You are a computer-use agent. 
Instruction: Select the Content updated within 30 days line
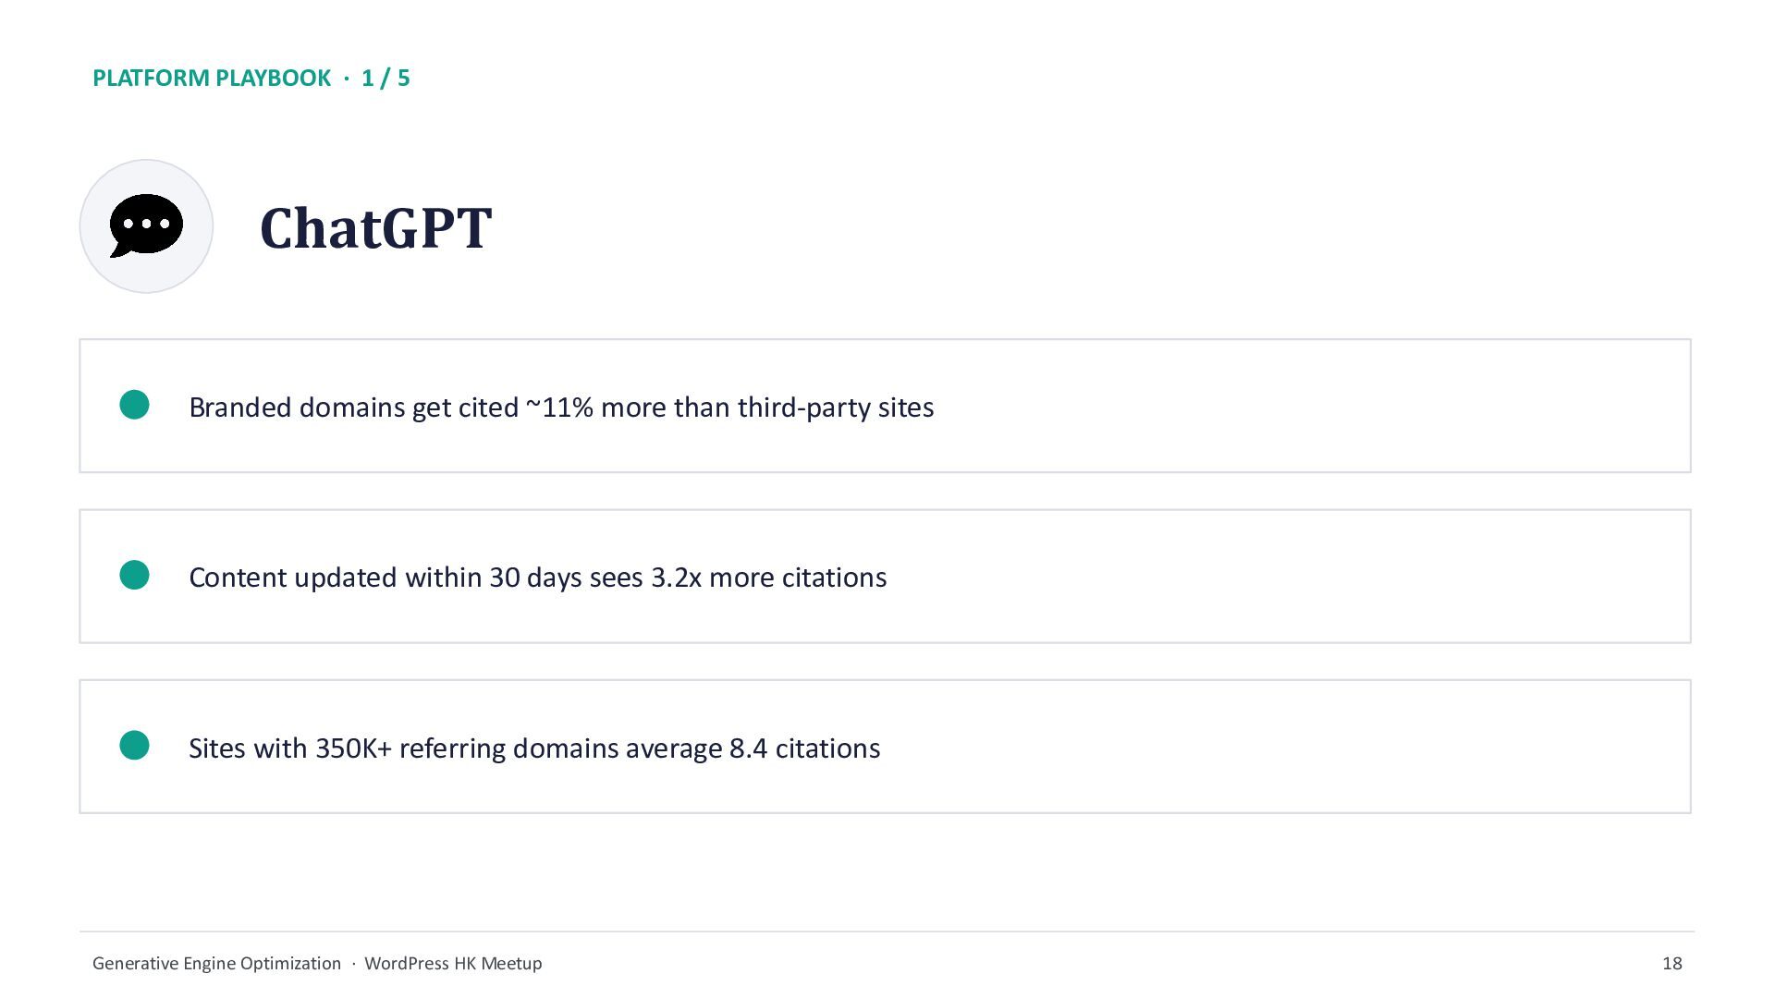coord(537,578)
